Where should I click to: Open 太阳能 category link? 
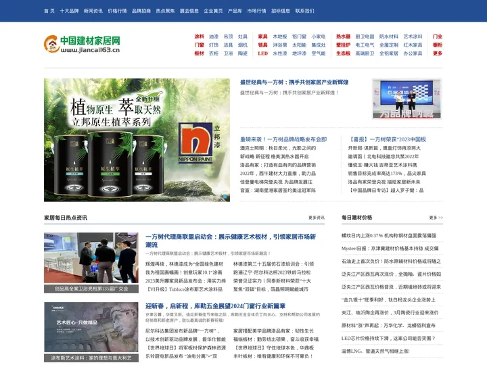pos(299,45)
